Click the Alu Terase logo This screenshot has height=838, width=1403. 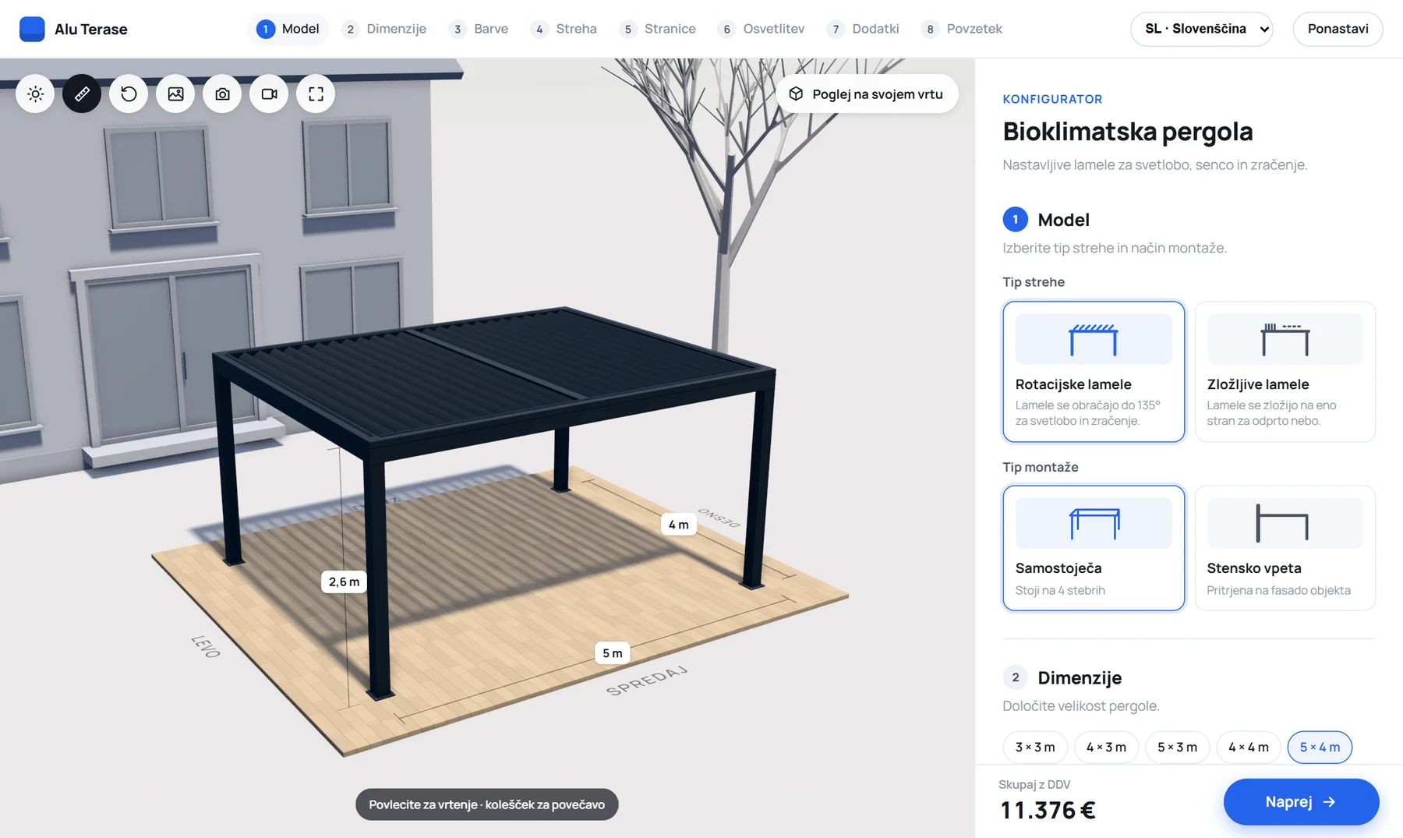(x=73, y=29)
